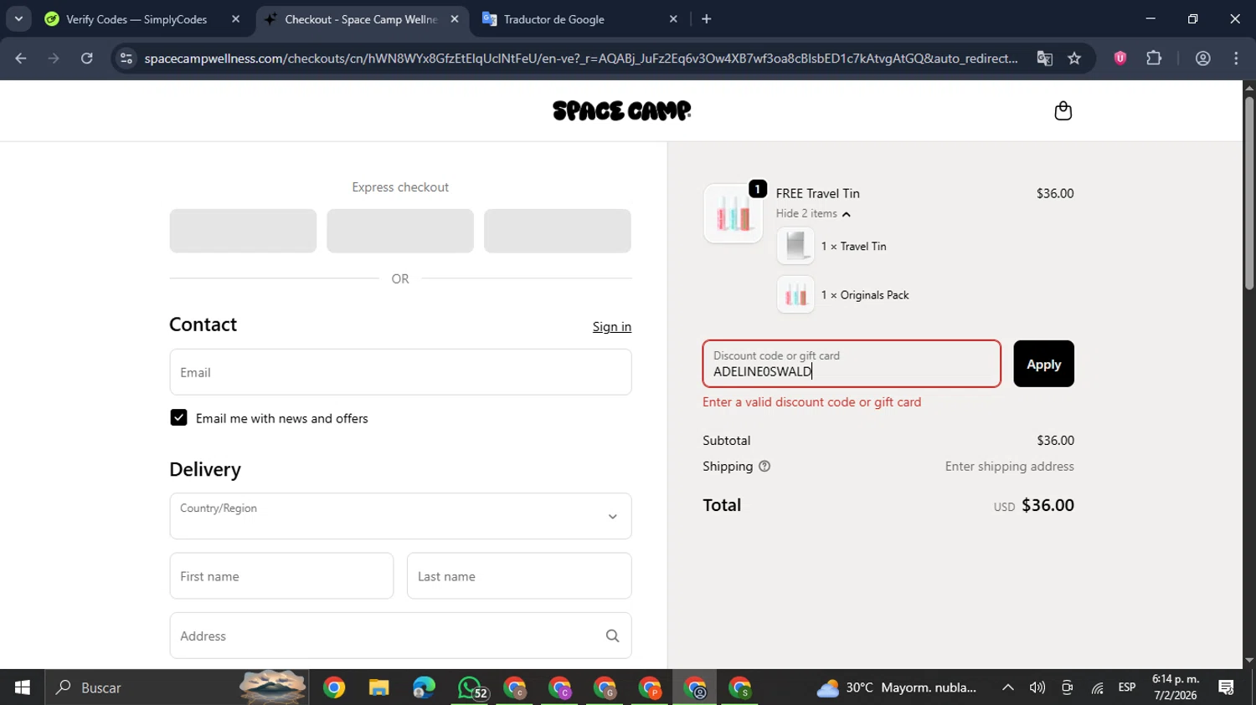Click the third express checkout button
Viewport: 1256px width, 705px height.
click(x=558, y=231)
